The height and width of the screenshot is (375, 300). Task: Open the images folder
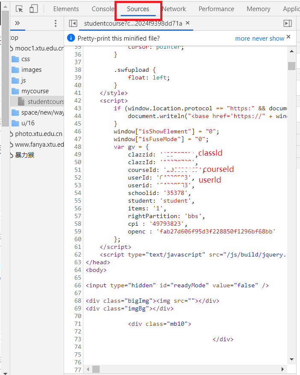pyautogui.click(x=31, y=70)
